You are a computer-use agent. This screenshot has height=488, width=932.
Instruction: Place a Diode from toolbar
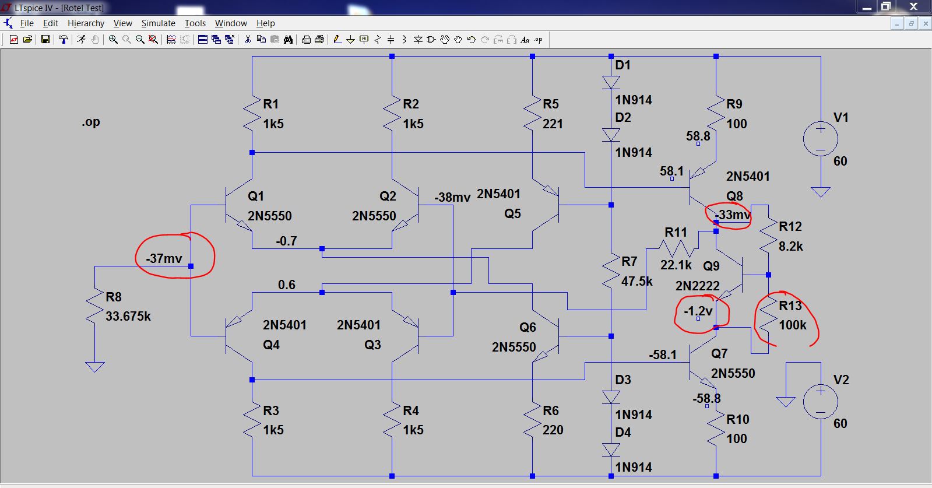[417, 40]
